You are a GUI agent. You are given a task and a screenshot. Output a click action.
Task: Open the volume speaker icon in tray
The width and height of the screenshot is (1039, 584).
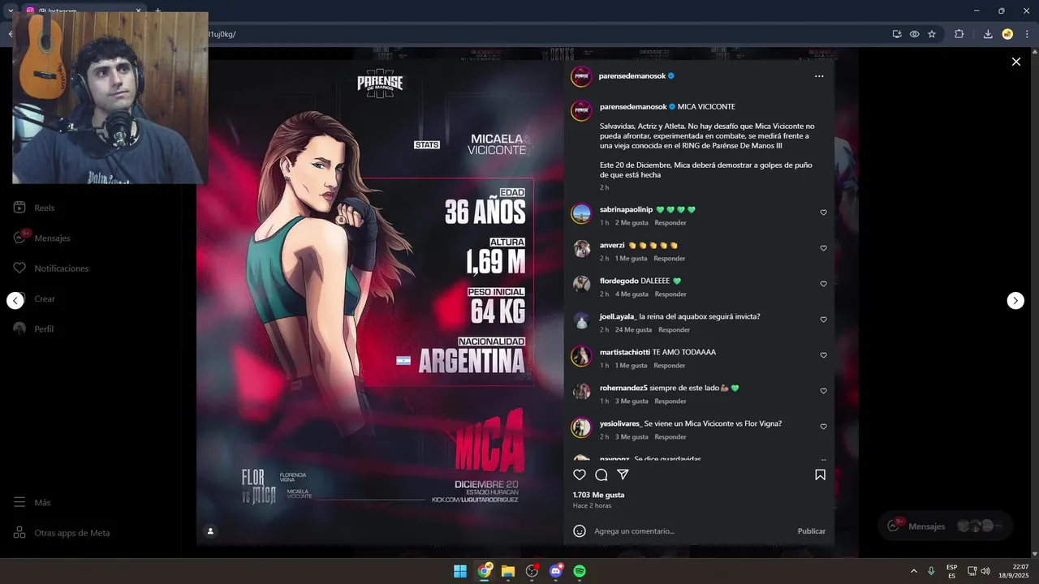coord(985,571)
